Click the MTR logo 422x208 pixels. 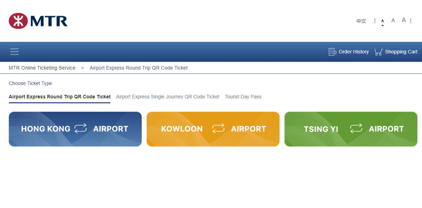tap(38, 21)
